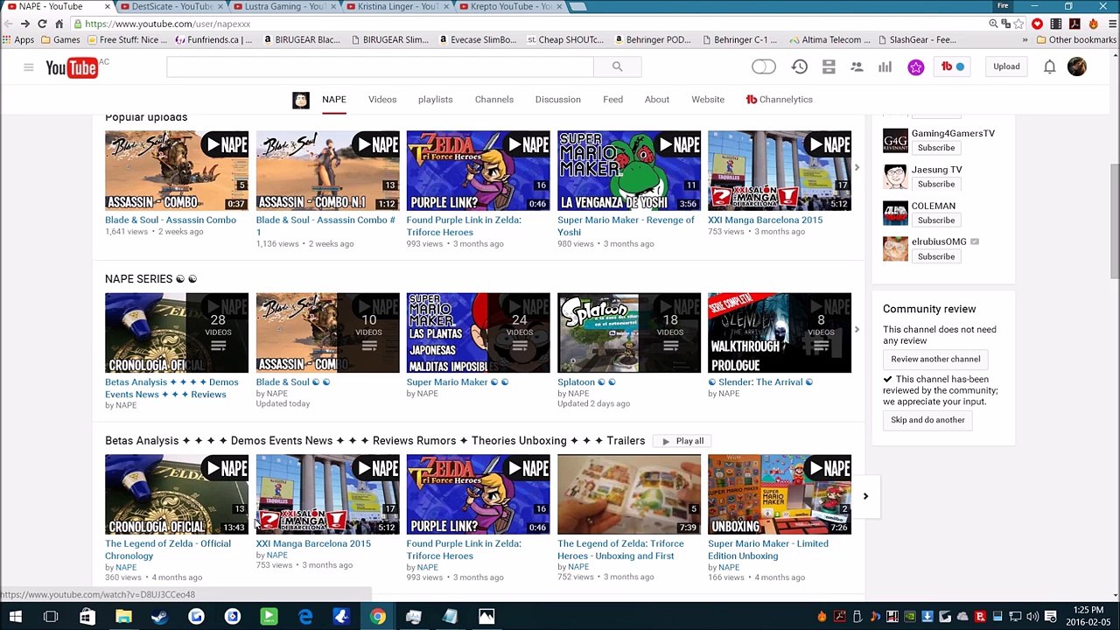The image size is (1120, 630).
Task: Click the volume icon in system tray
Action: pos(1032,617)
